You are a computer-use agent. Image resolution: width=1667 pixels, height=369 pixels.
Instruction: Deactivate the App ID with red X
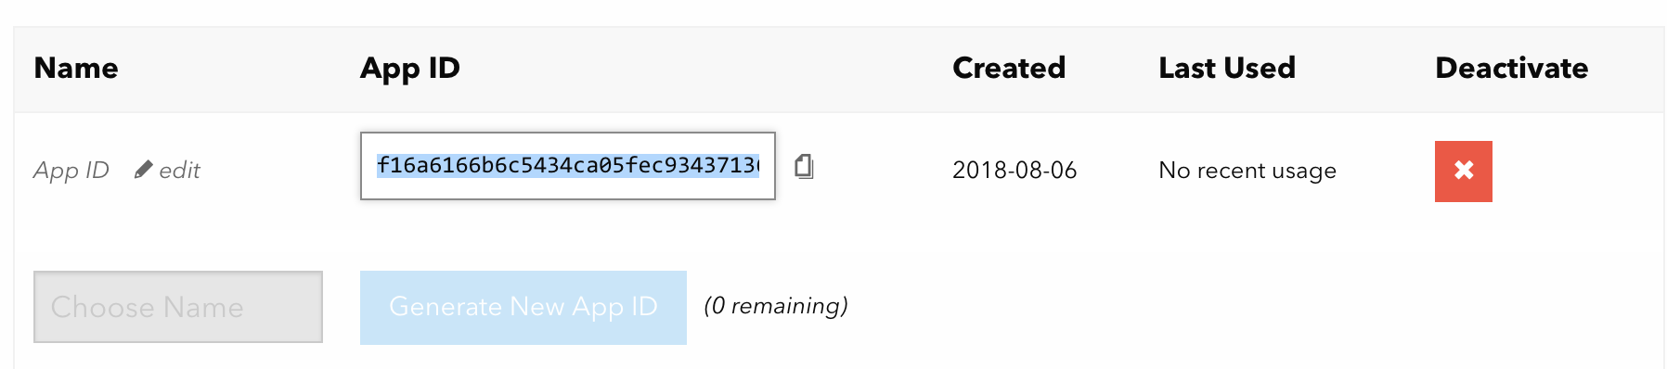tap(1463, 172)
